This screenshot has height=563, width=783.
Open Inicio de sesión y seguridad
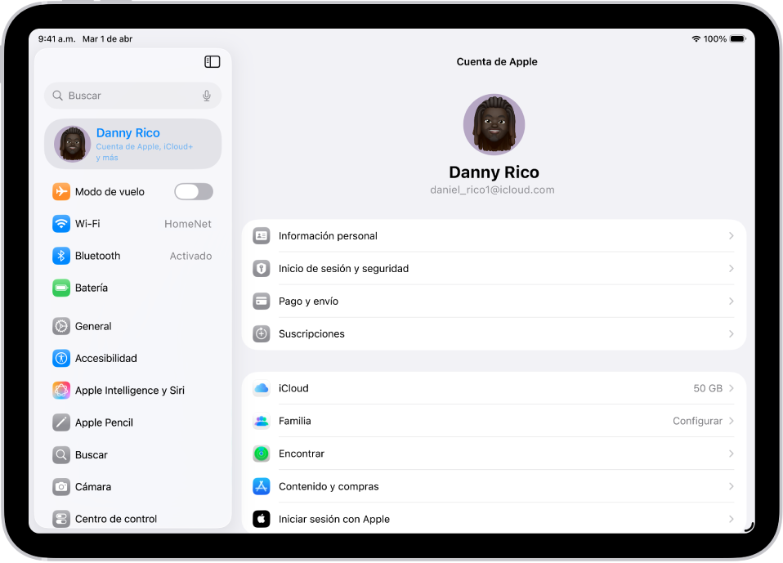pyautogui.click(x=494, y=268)
